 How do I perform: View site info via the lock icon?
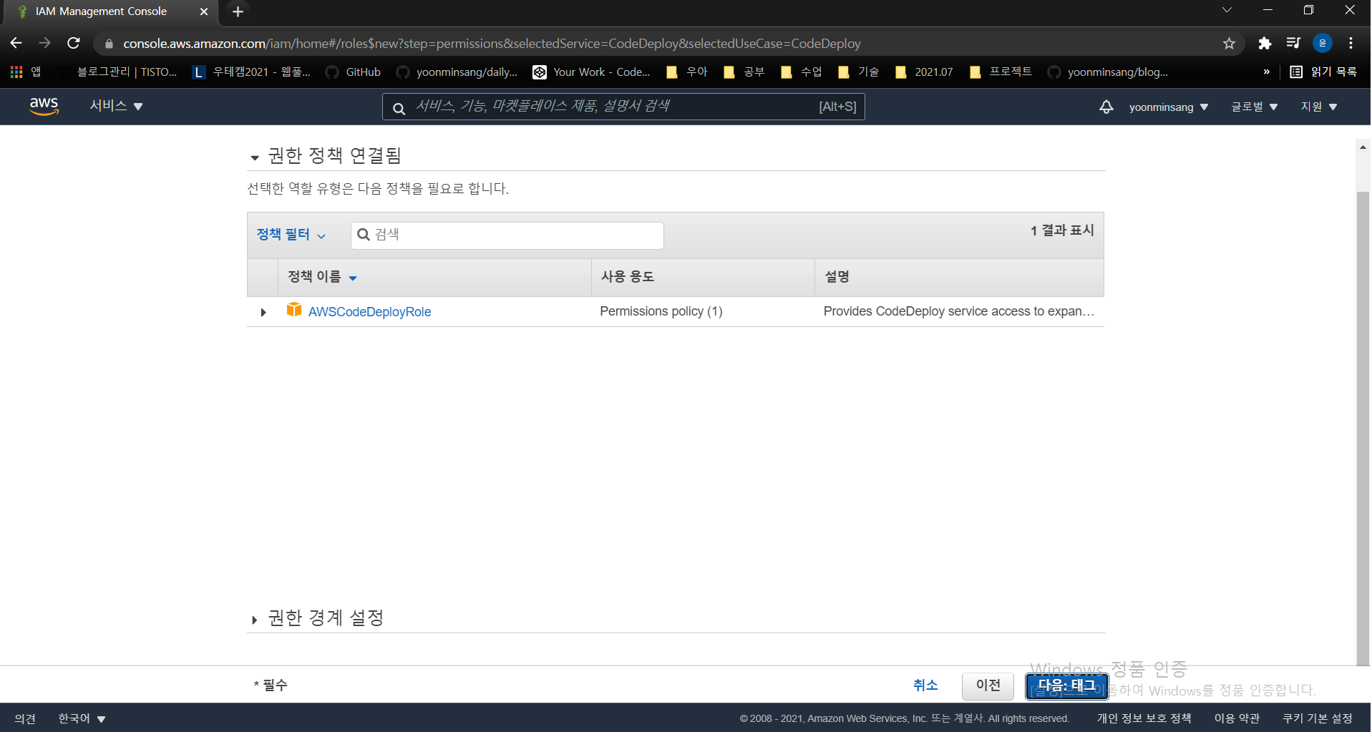point(109,44)
